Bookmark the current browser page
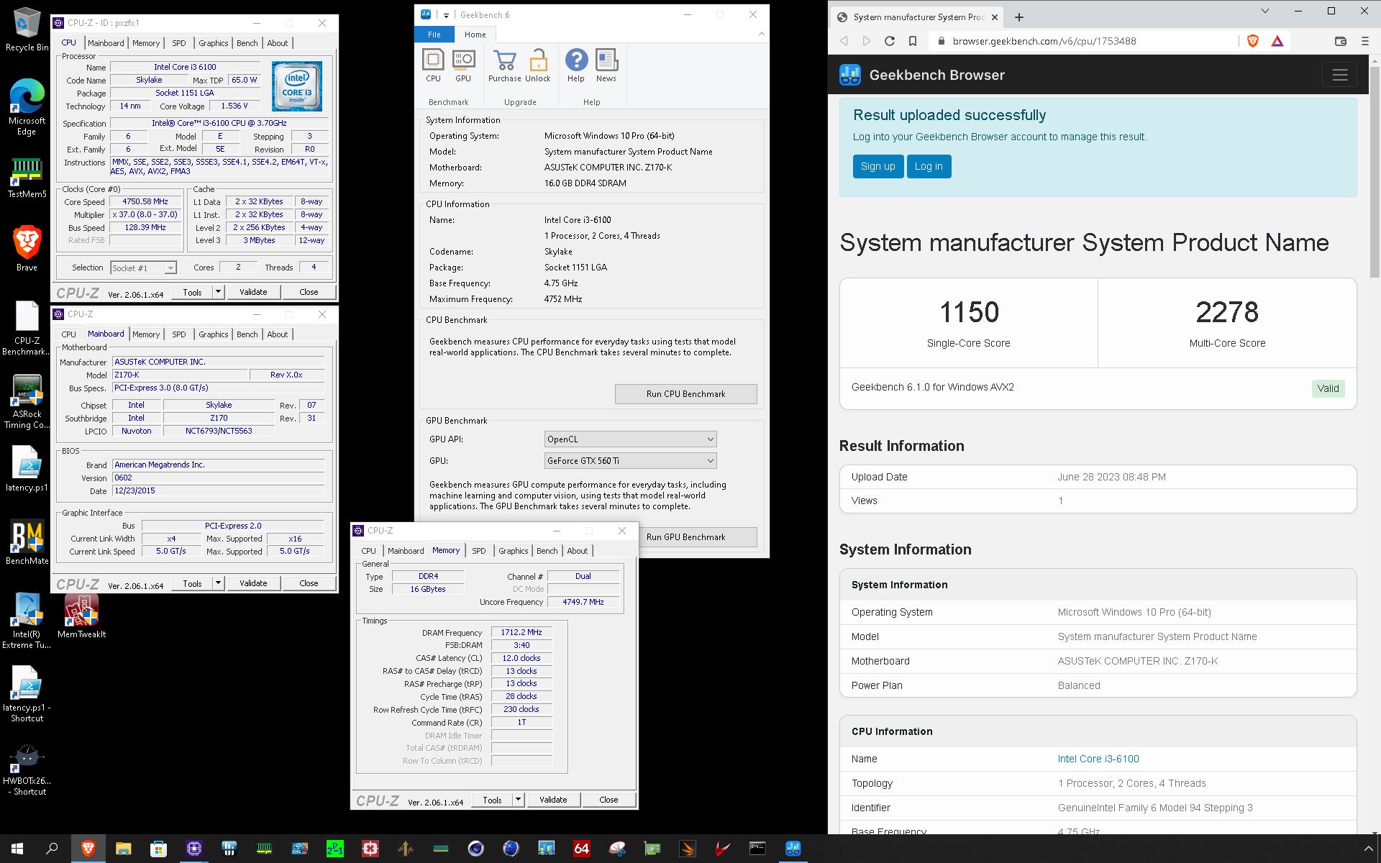 click(913, 41)
